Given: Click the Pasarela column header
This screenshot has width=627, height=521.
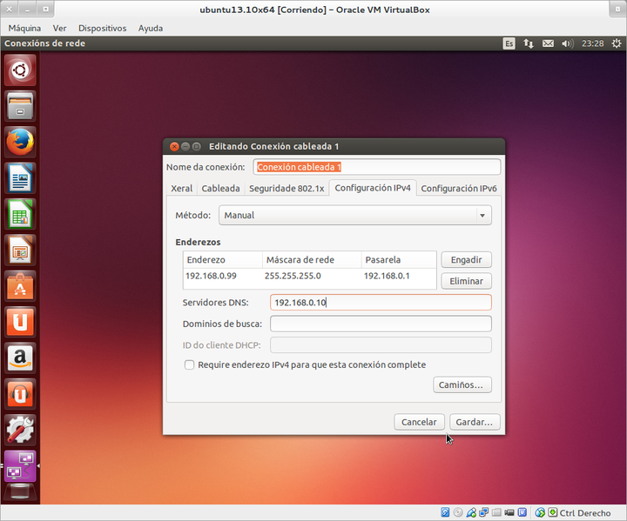Looking at the screenshot, I should point(399,260).
